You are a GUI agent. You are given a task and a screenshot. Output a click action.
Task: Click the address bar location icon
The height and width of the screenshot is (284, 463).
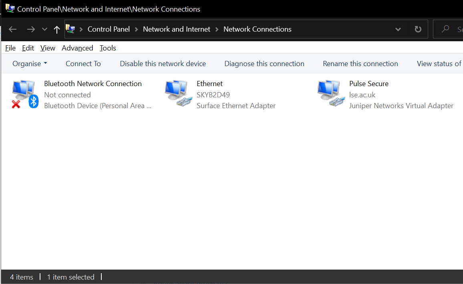70,29
